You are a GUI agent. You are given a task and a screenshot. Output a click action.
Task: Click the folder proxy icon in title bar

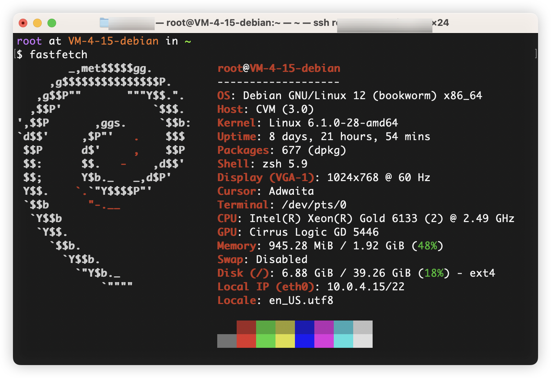pos(104,23)
